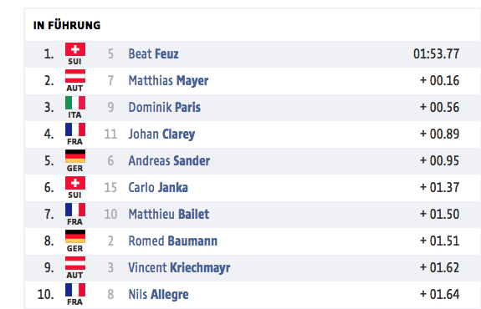Image resolution: width=481 pixels, height=309 pixels.
Task: Click the Swiss flag beside Beat Feuz
Action: click(75, 49)
